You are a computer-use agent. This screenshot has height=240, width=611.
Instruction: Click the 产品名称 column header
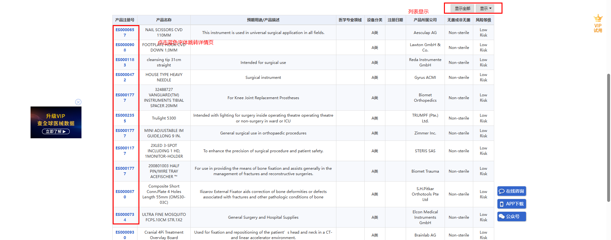click(x=164, y=20)
